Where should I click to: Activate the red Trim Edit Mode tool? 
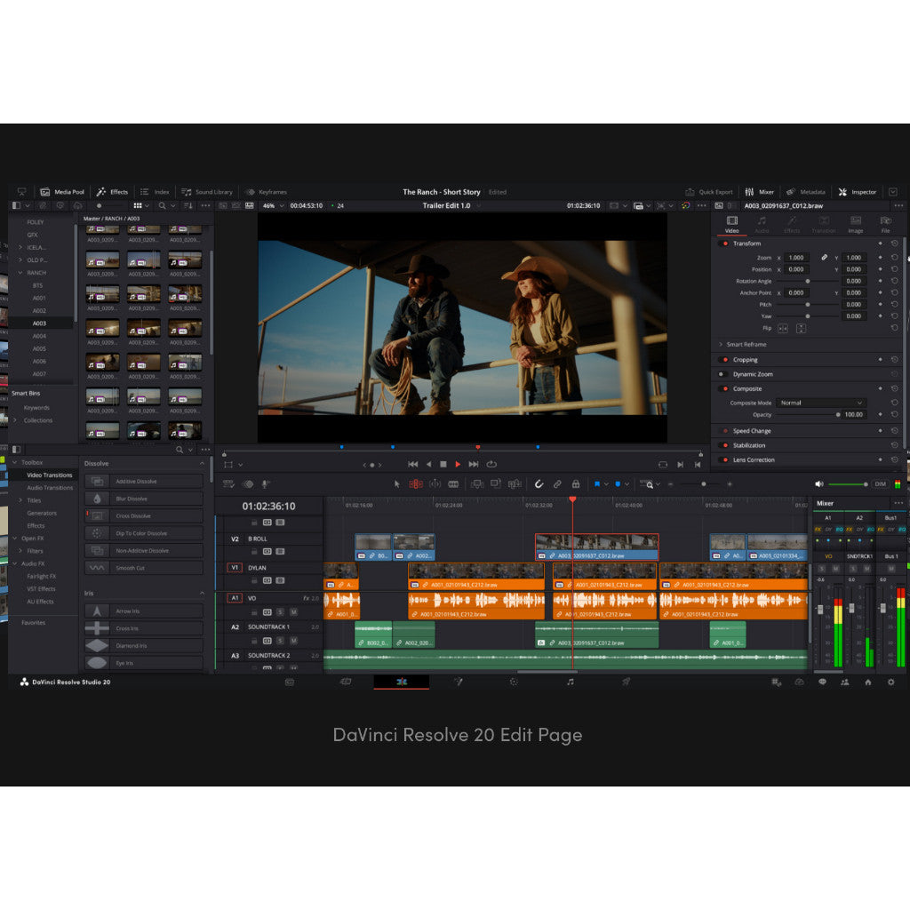click(x=416, y=484)
